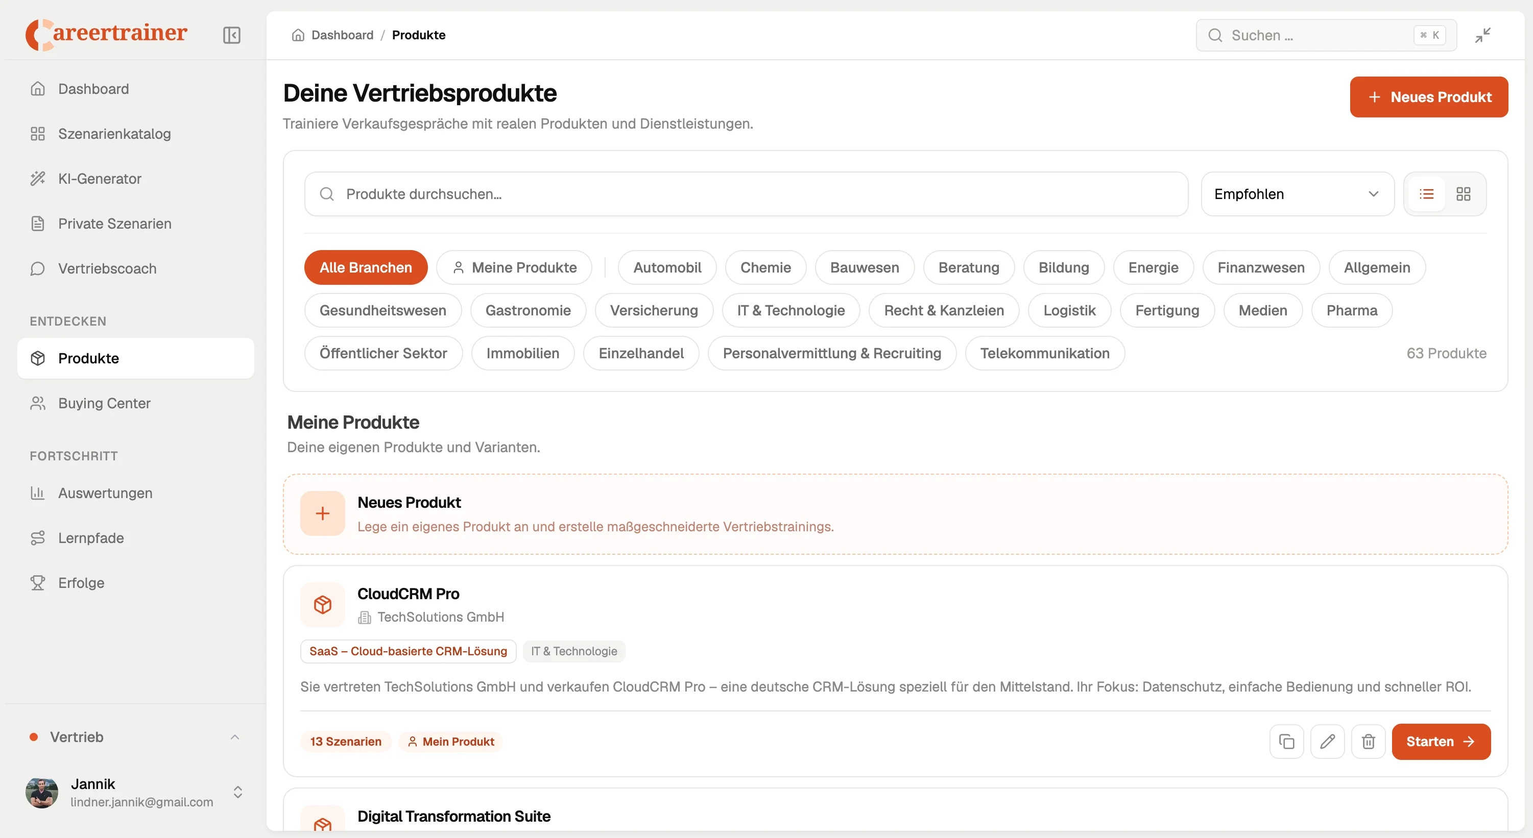
Task: Select the Alle Branchen filter
Action: [366, 267]
